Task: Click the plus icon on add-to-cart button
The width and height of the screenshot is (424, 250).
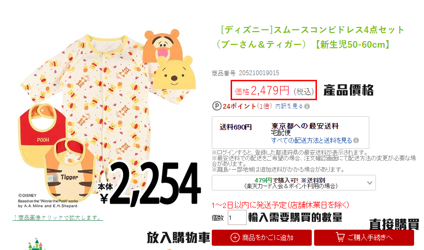Action: [x=235, y=238]
